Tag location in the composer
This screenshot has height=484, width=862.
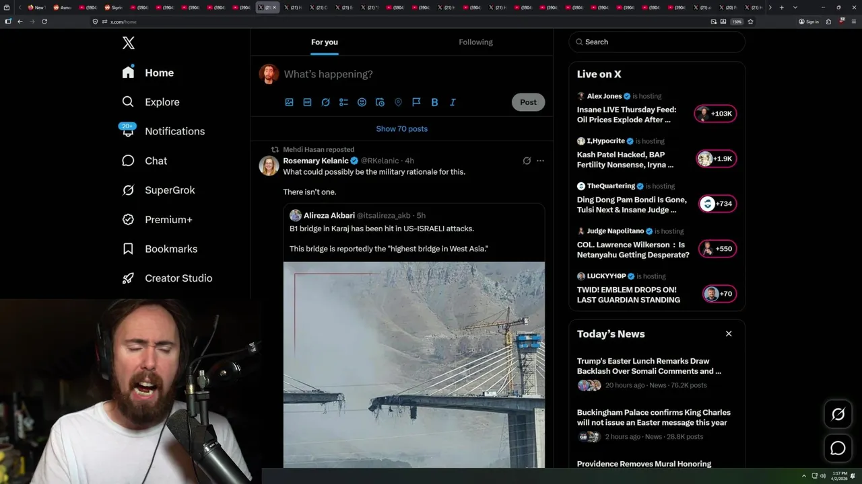coord(398,102)
